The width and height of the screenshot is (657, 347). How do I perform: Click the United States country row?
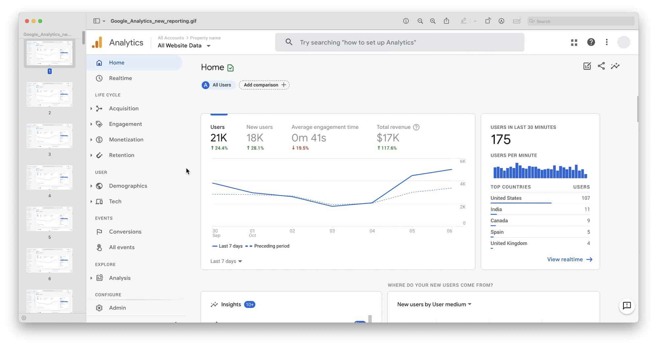(540, 198)
